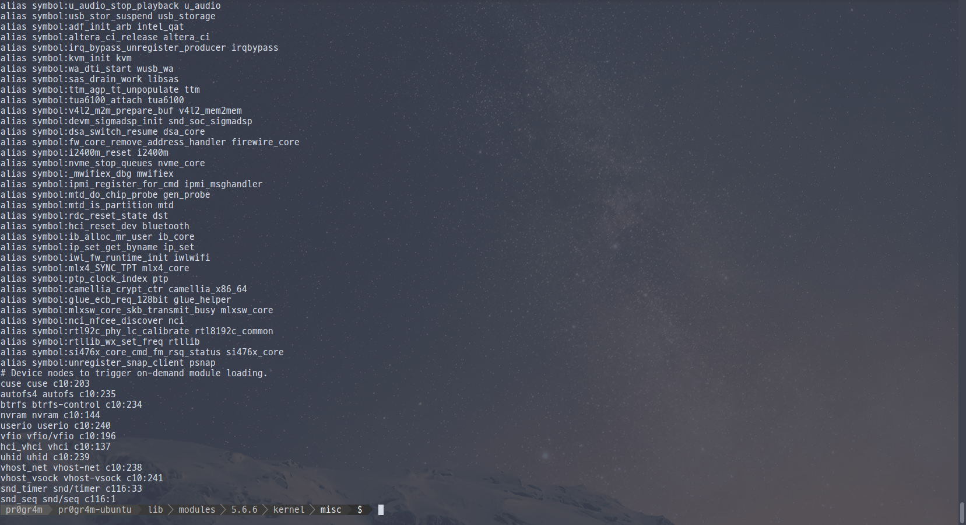Click the iwl_fw_runtime_init iwlwifi line

click(106, 258)
